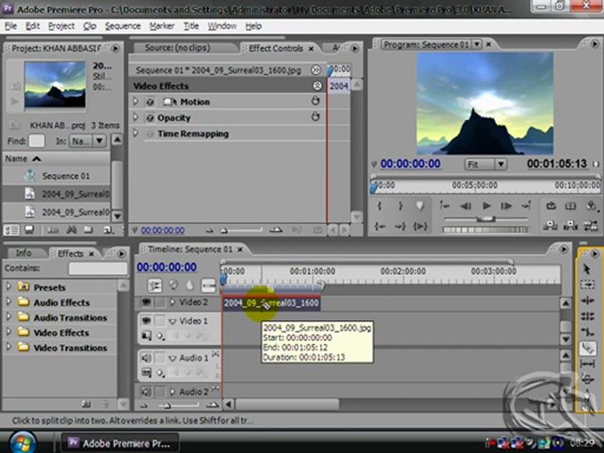Image resolution: width=604 pixels, height=453 pixels.
Task: Open the Sequence menu
Action: point(123,26)
